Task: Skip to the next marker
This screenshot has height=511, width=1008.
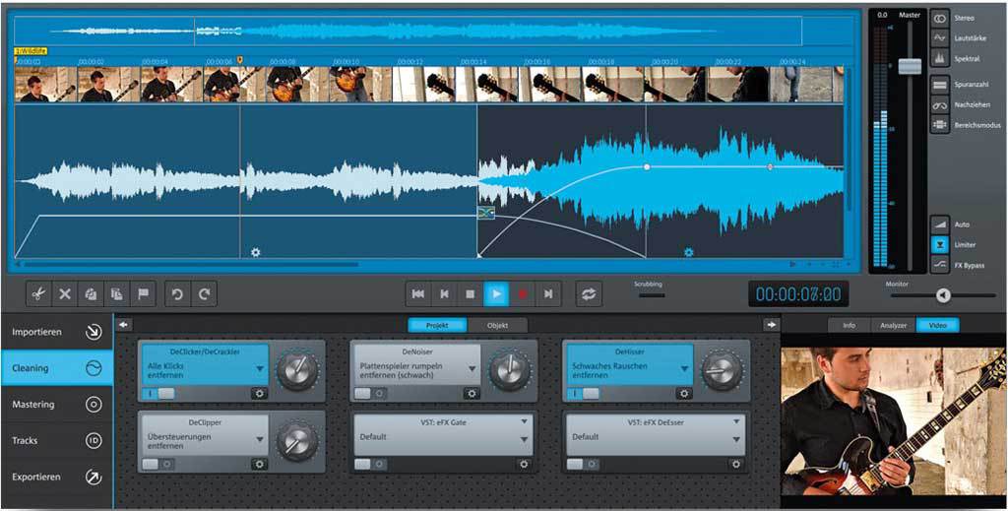Action: 548,293
